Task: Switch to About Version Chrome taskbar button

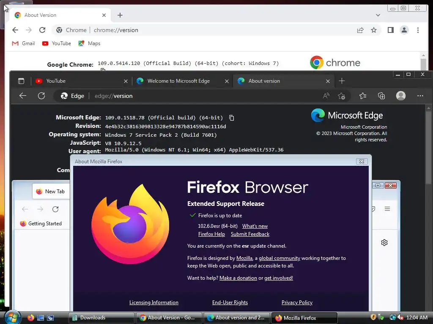Action: pyautogui.click(x=169, y=318)
